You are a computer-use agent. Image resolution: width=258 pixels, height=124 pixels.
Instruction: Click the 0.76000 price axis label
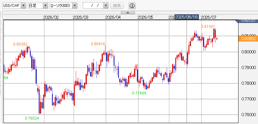[249, 115]
